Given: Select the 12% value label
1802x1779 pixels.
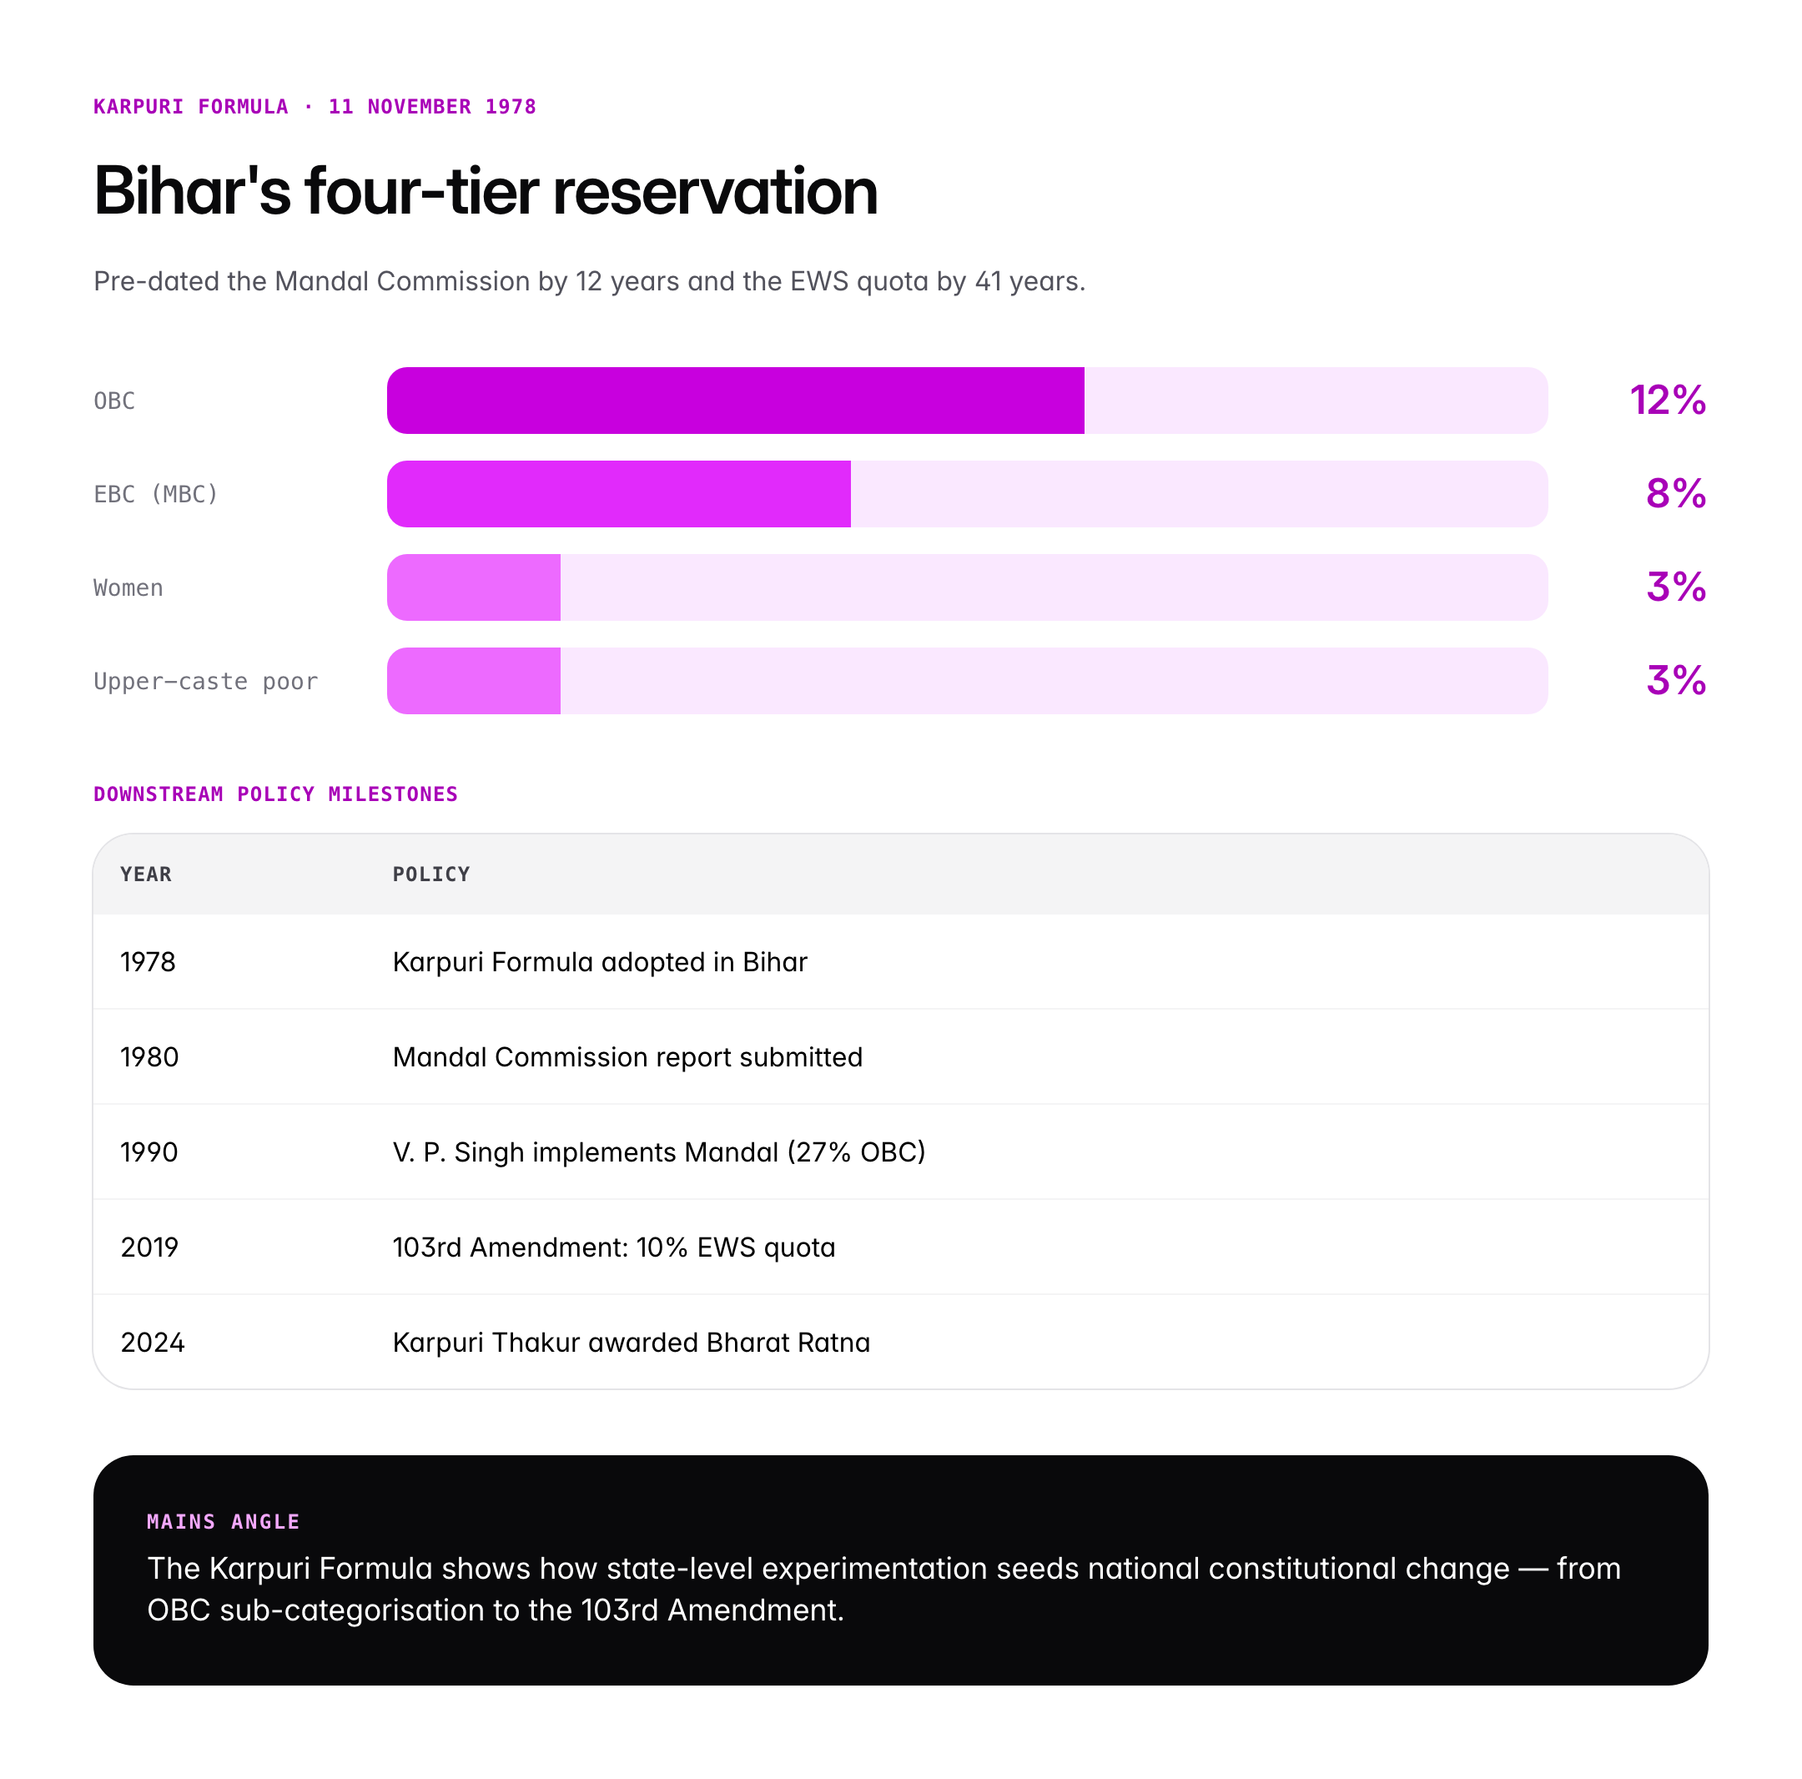Looking at the screenshot, I should pyautogui.click(x=1667, y=401).
